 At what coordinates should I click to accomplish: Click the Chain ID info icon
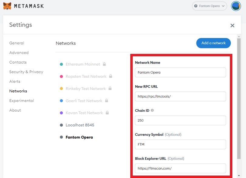(152, 110)
